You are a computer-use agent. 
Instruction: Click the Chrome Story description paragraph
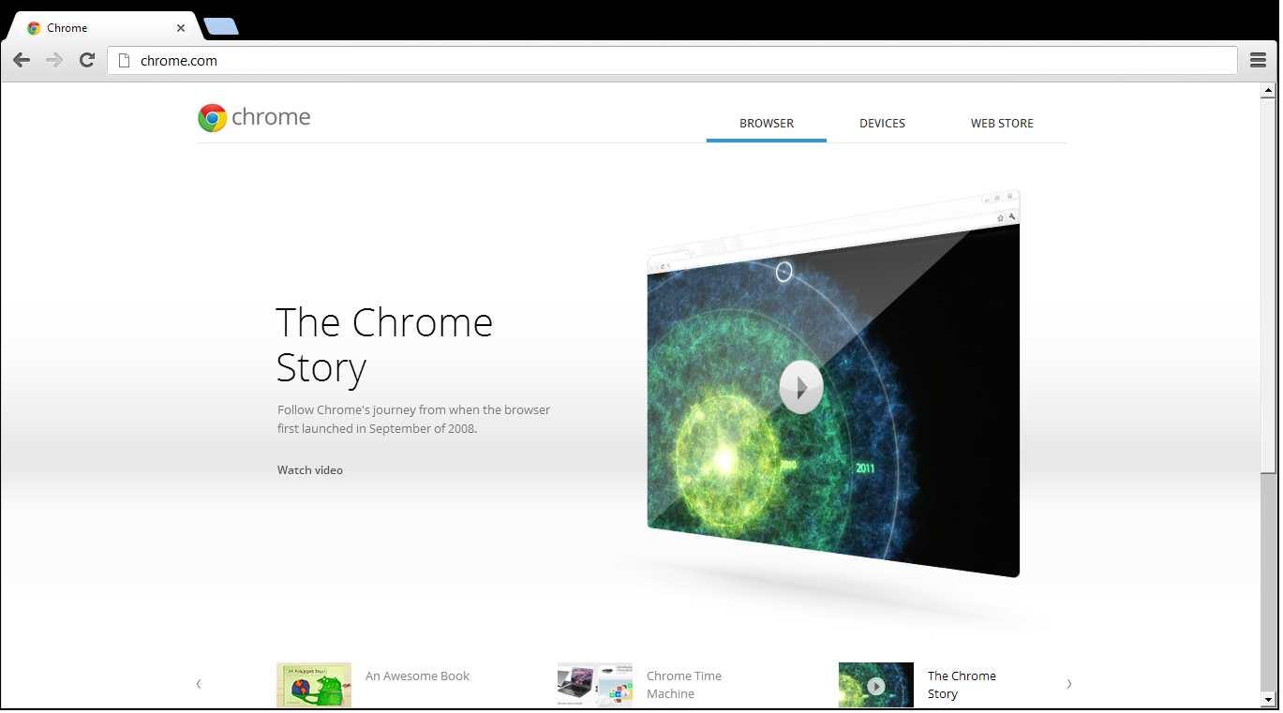414,420
